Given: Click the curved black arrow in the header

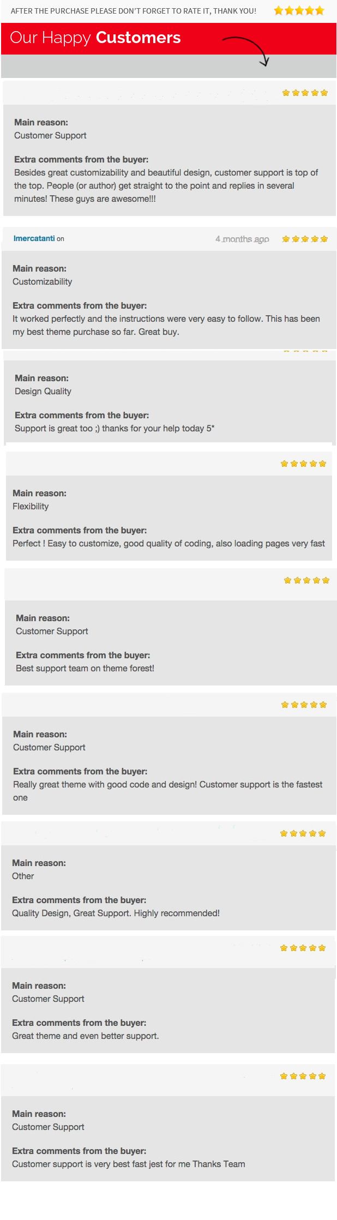Looking at the screenshot, I should point(247,49).
